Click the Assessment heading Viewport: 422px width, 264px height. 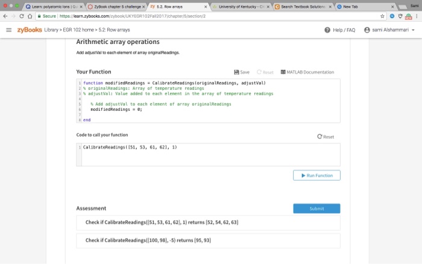(91, 209)
